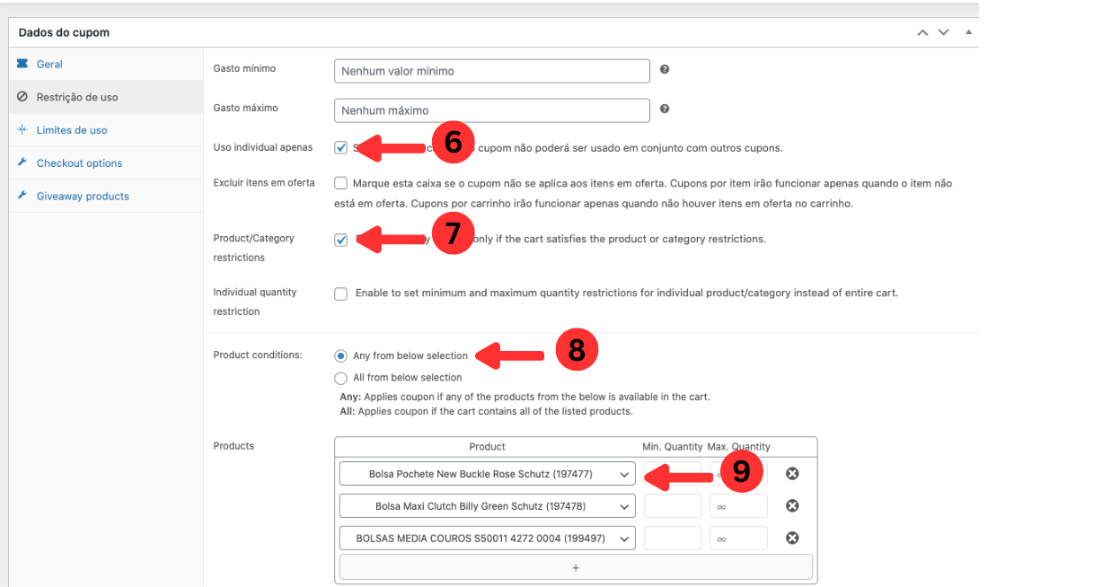Toggle the Uso individual apenas checkbox
This screenshot has height=587, width=1111.
point(341,148)
